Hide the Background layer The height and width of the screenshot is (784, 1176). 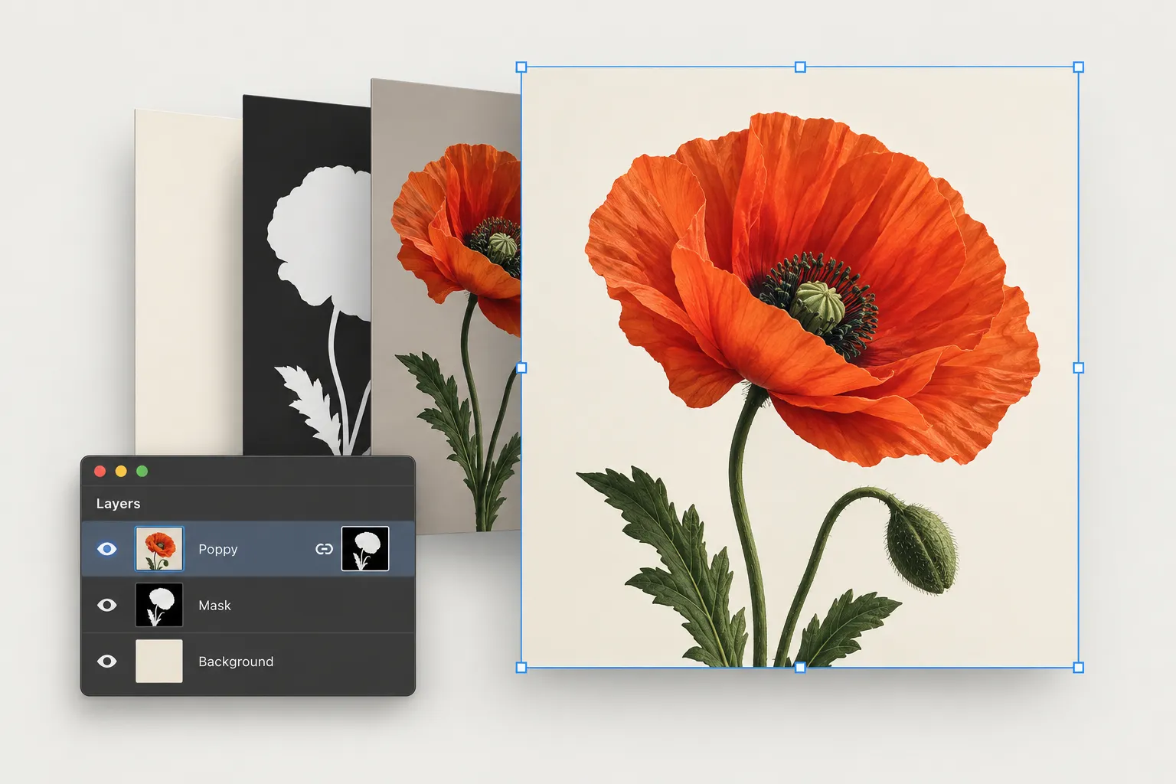pos(107,661)
